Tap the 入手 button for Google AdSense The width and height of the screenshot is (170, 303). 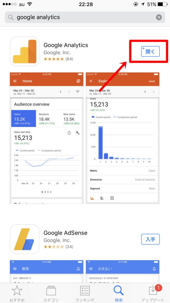(150, 239)
